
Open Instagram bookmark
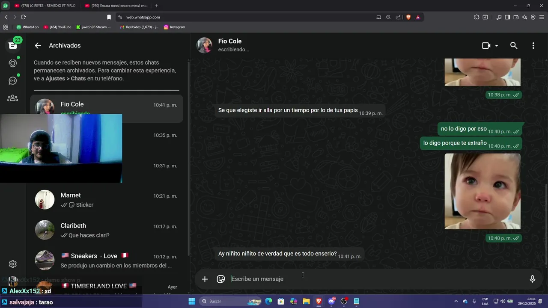coord(174,27)
